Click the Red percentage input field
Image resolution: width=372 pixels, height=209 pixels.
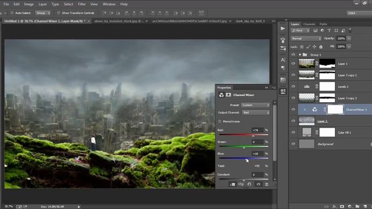(x=257, y=130)
